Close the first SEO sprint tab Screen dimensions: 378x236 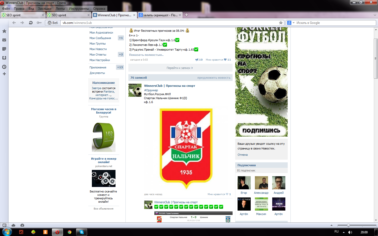pos(43,15)
